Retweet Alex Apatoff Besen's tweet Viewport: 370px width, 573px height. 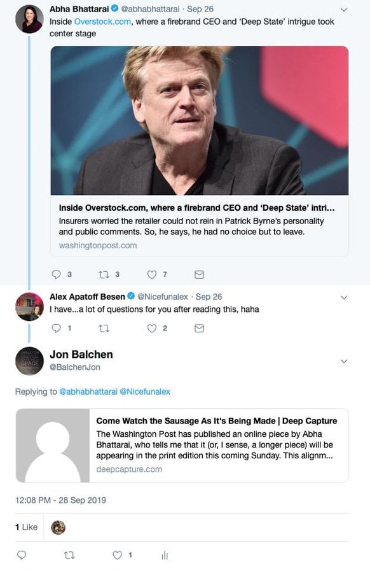(x=104, y=328)
